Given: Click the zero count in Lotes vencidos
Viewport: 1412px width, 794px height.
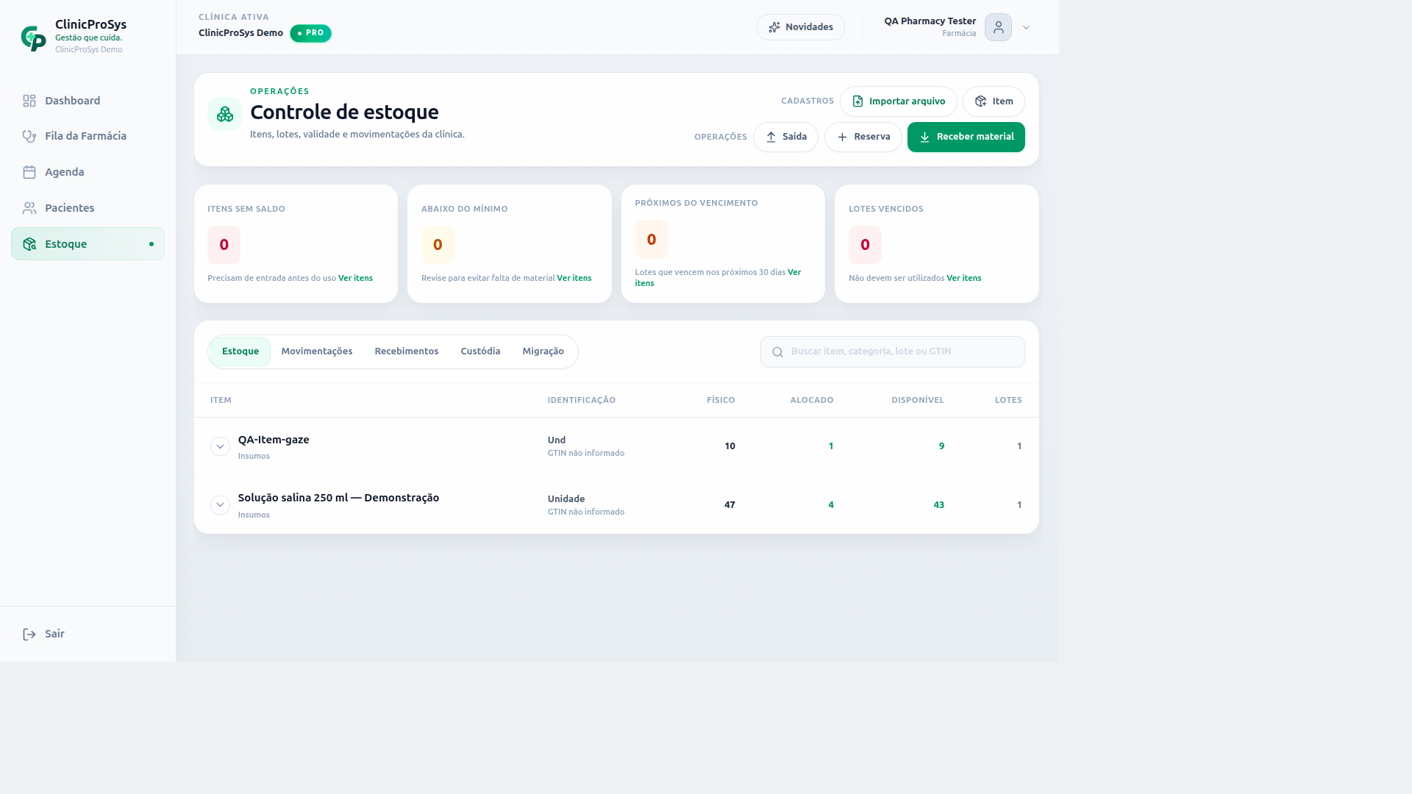Looking at the screenshot, I should click(865, 245).
